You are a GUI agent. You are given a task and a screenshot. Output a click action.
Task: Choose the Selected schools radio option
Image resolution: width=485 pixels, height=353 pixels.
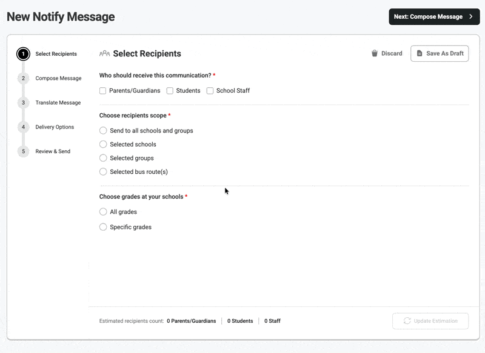click(103, 144)
